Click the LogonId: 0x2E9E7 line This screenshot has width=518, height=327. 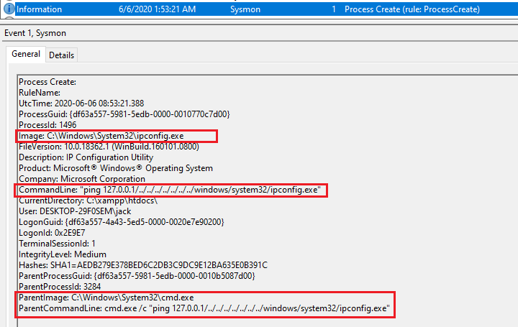52,233
